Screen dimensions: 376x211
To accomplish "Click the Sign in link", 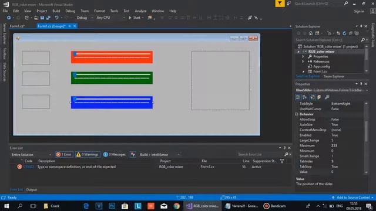I will 359,11.
